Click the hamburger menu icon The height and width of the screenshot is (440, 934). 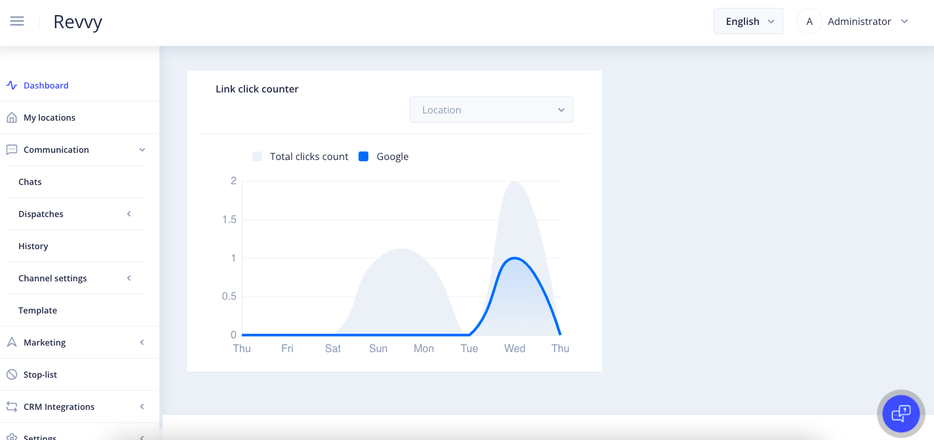[17, 21]
